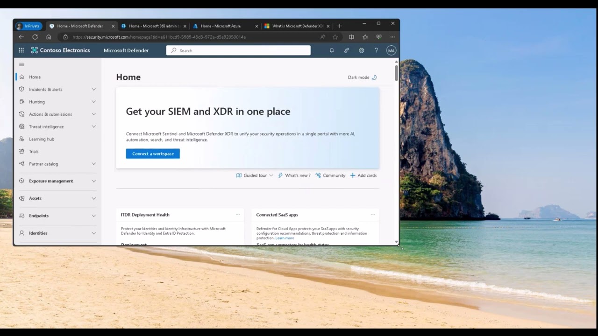Close the Microsoft Azure tab

pos(256,26)
